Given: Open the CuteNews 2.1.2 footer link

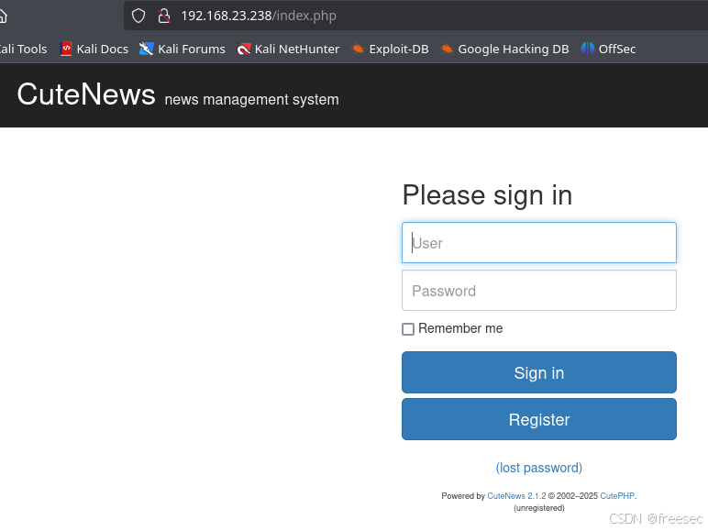Looking at the screenshot, I should [516, 496].
